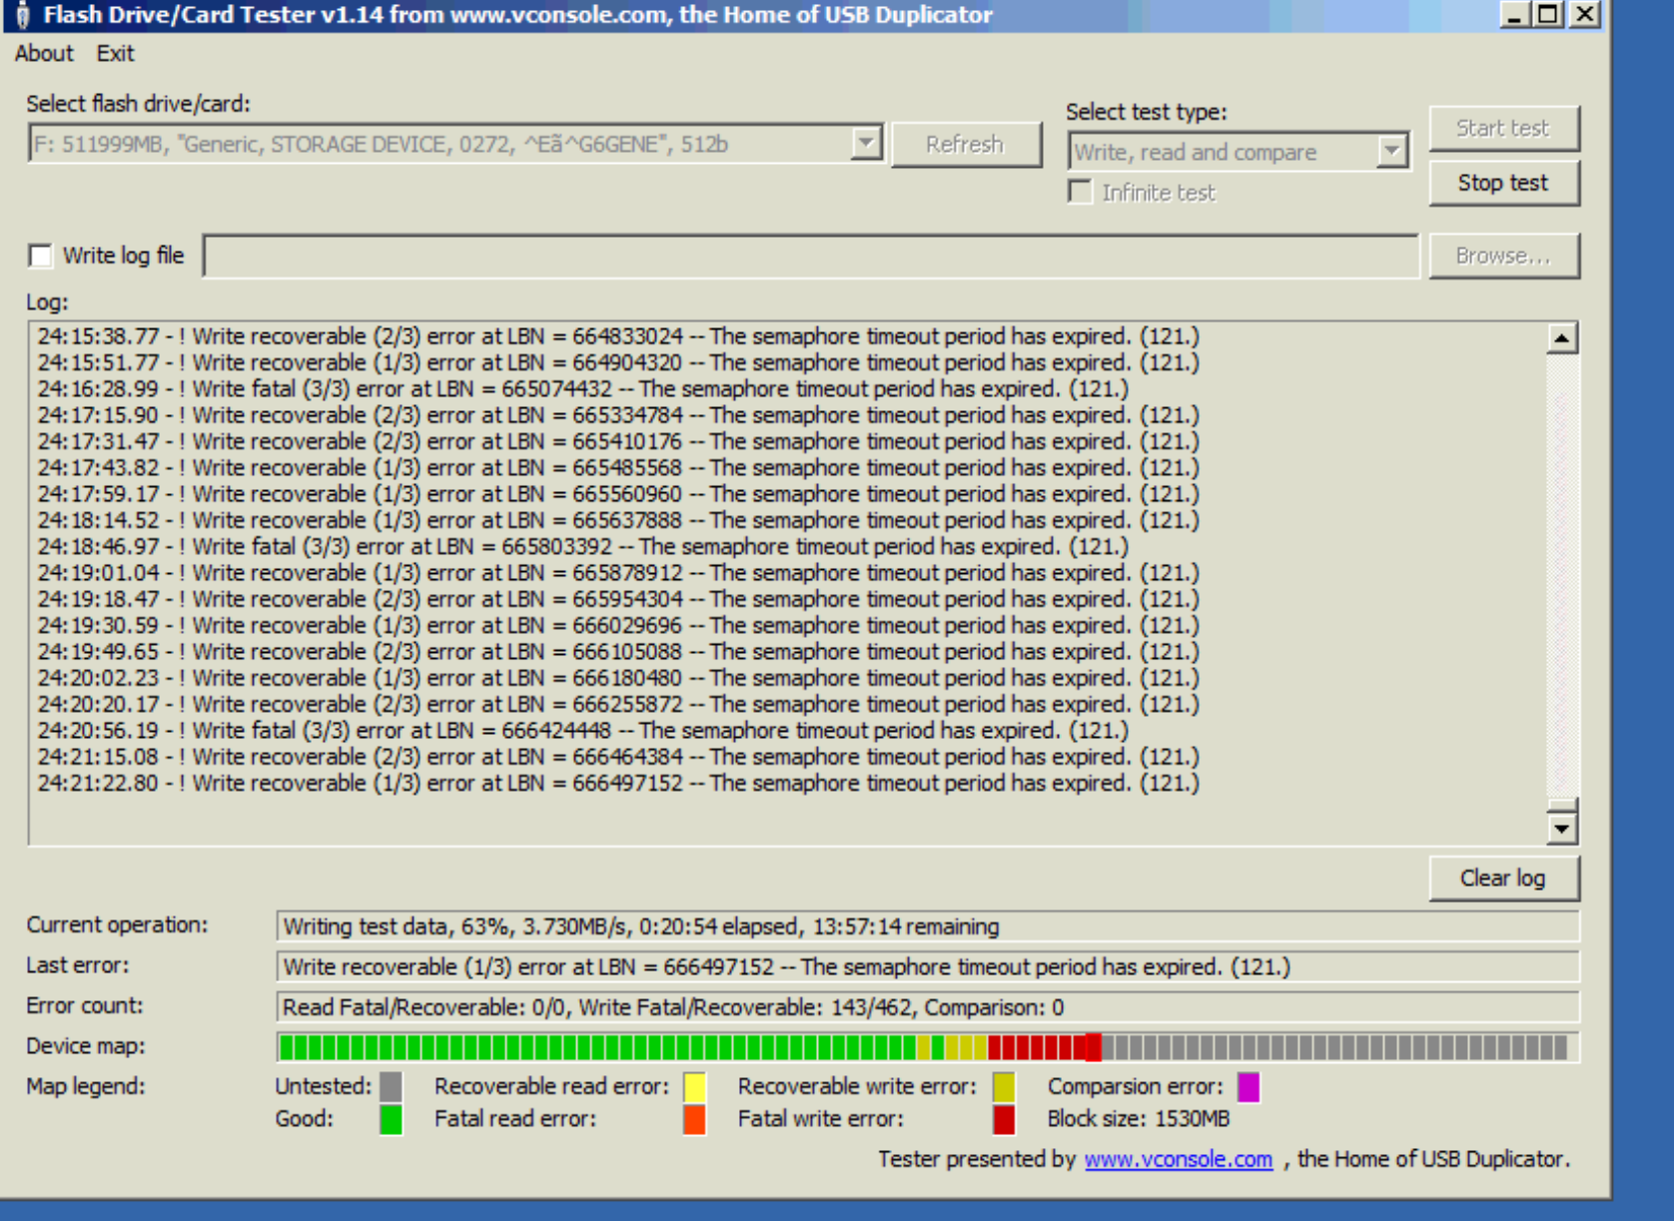This screenshot has height=1221, width=1674.
Task: Click the green Good legend swatch
Action: point(392,1119)
